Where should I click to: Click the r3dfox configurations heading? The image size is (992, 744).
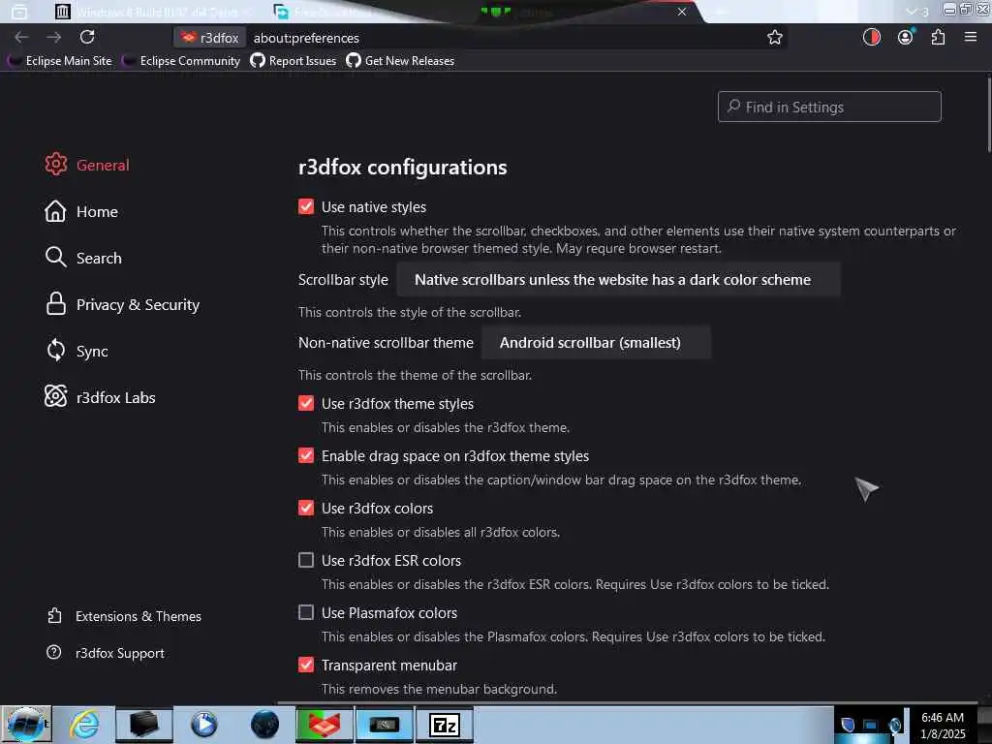tap(402, 167)
